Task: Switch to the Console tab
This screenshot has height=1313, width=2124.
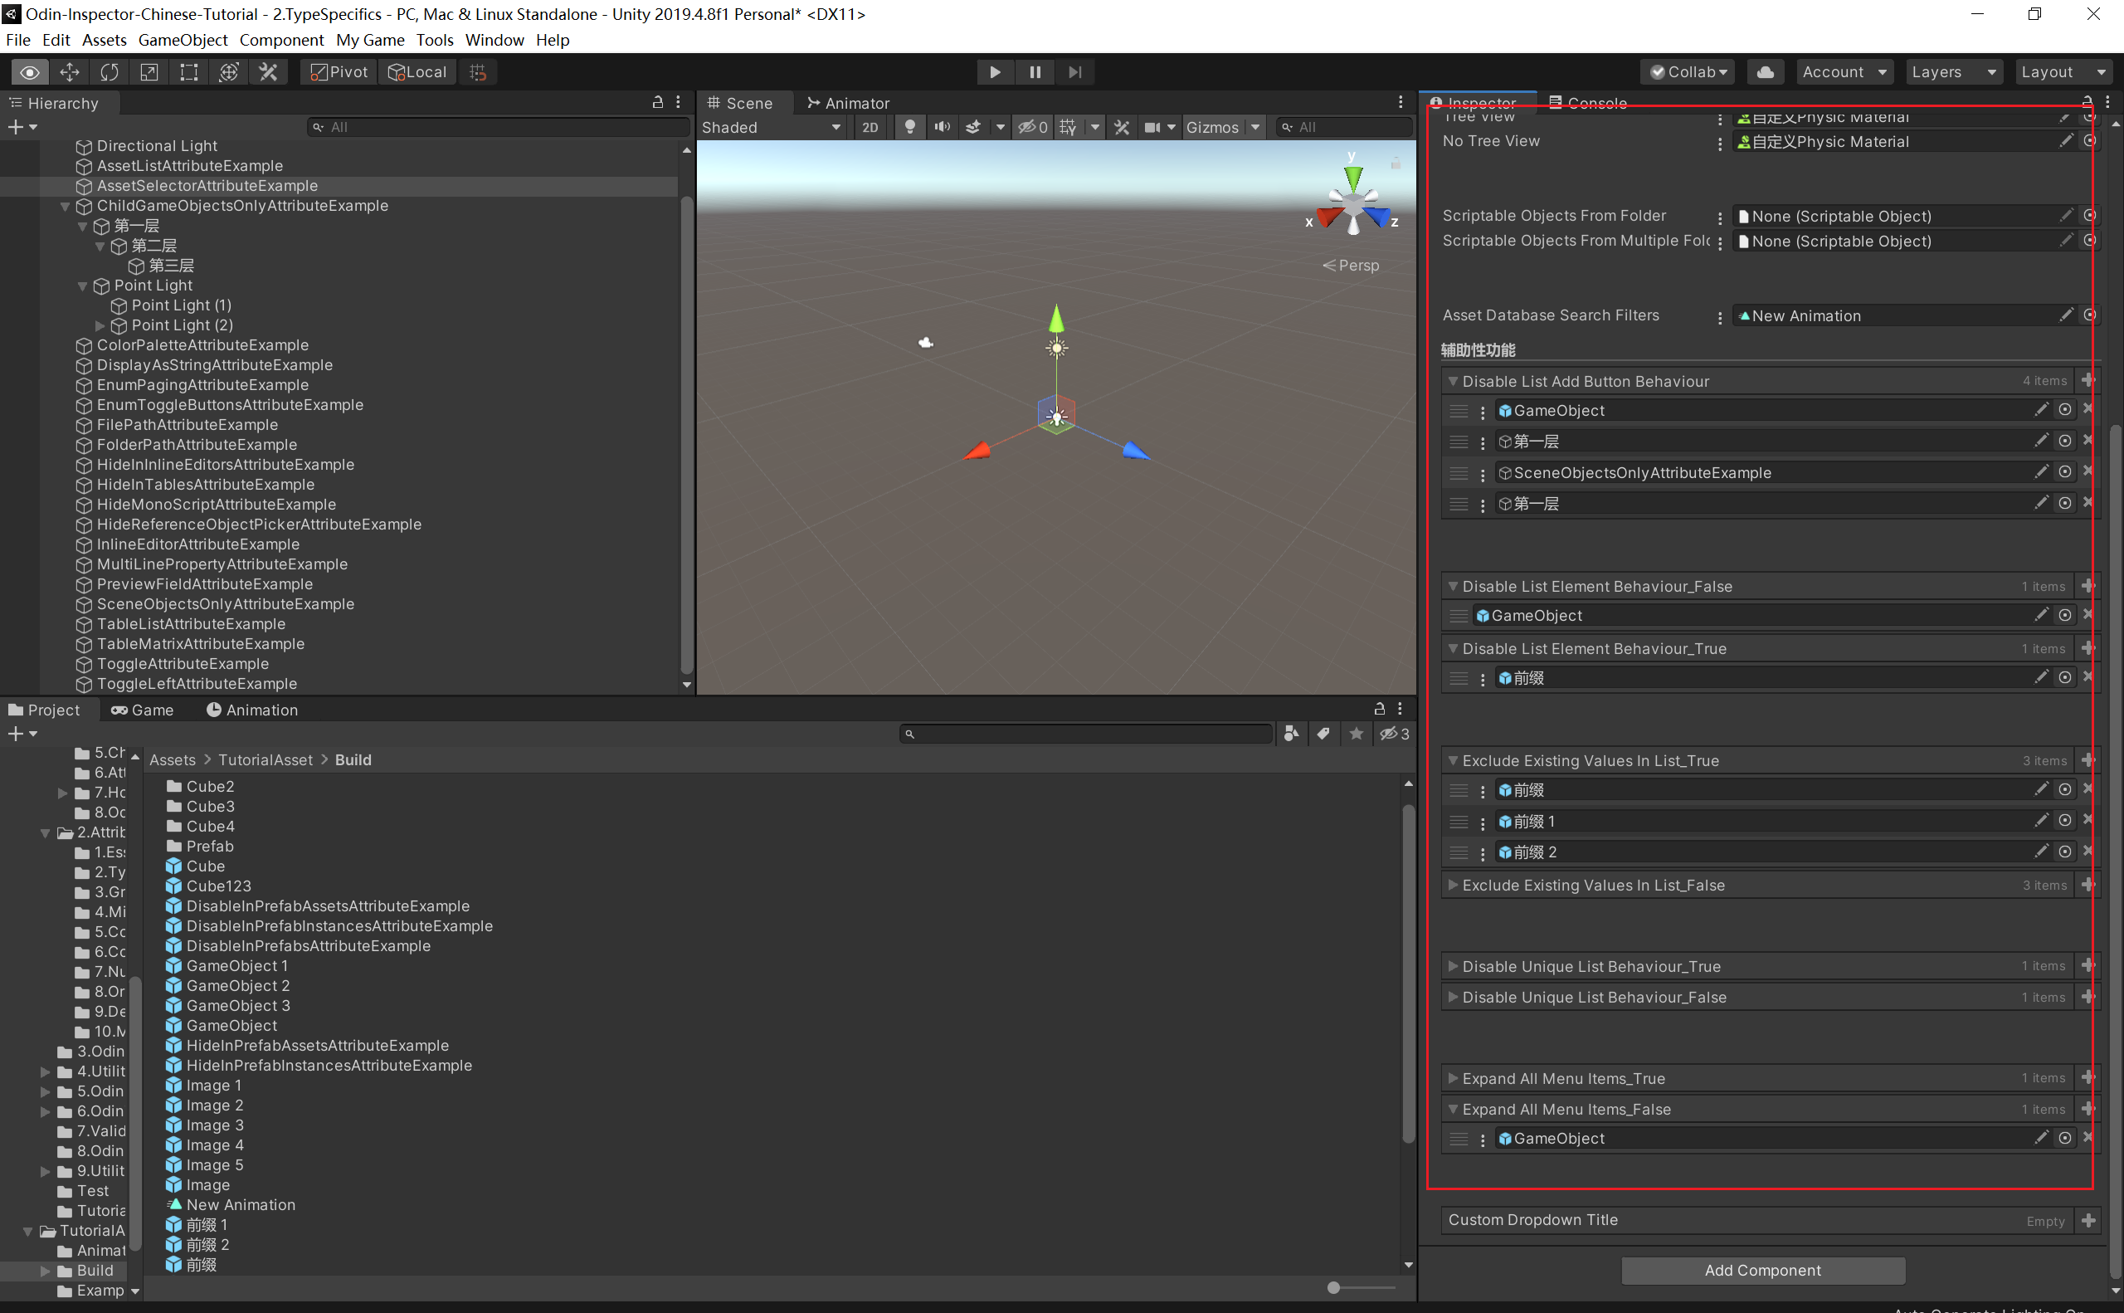Action: click(1587, 104)
